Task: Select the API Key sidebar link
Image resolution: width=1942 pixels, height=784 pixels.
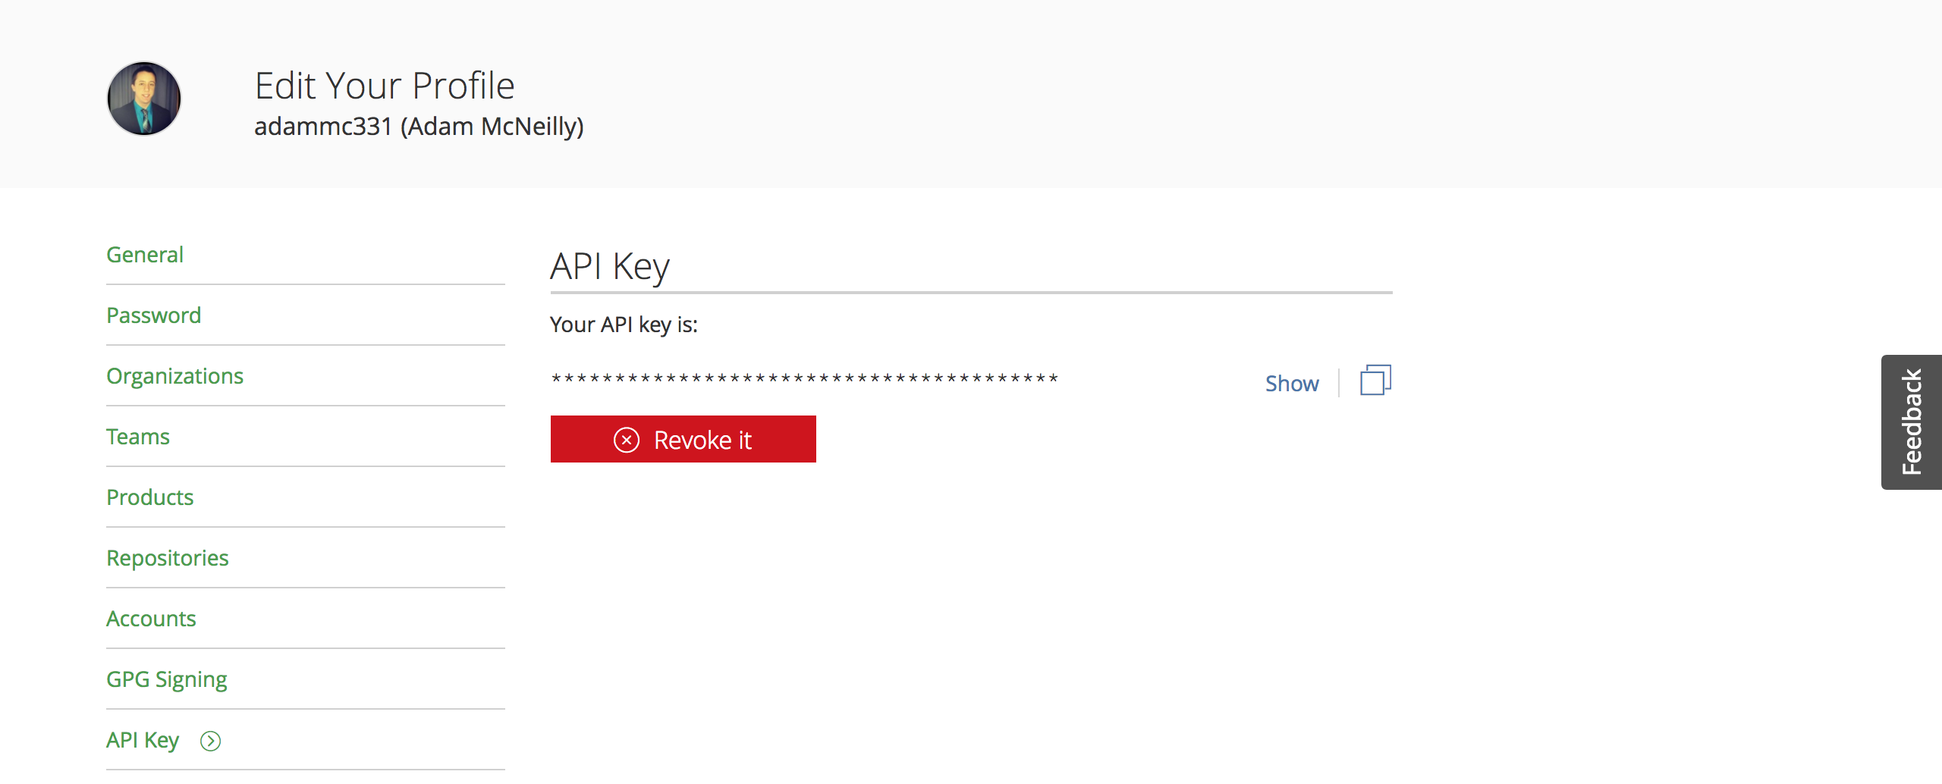Action: tap(143, 740)
